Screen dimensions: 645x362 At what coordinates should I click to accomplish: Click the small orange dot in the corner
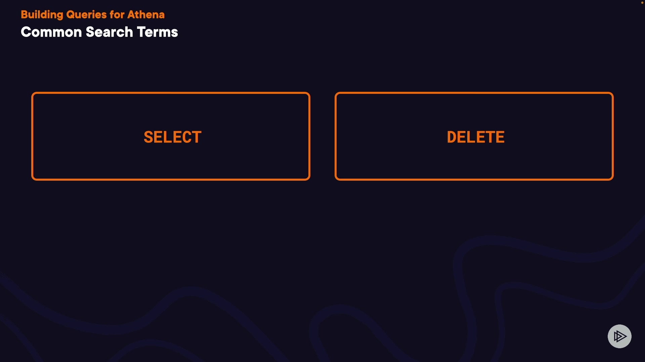coord(642,3)
